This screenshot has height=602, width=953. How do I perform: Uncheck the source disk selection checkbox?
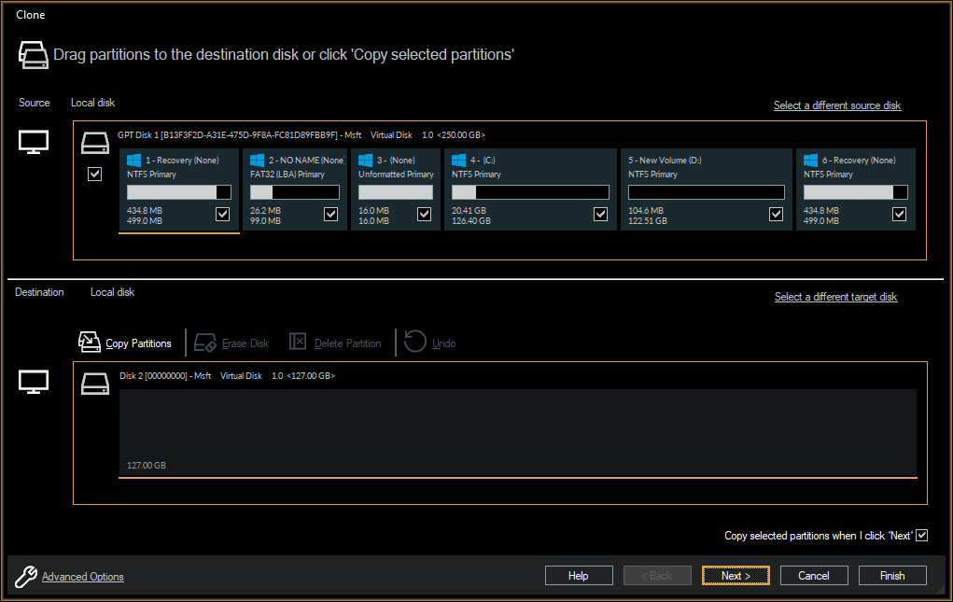pyautogui.click(x=94, y=174)
